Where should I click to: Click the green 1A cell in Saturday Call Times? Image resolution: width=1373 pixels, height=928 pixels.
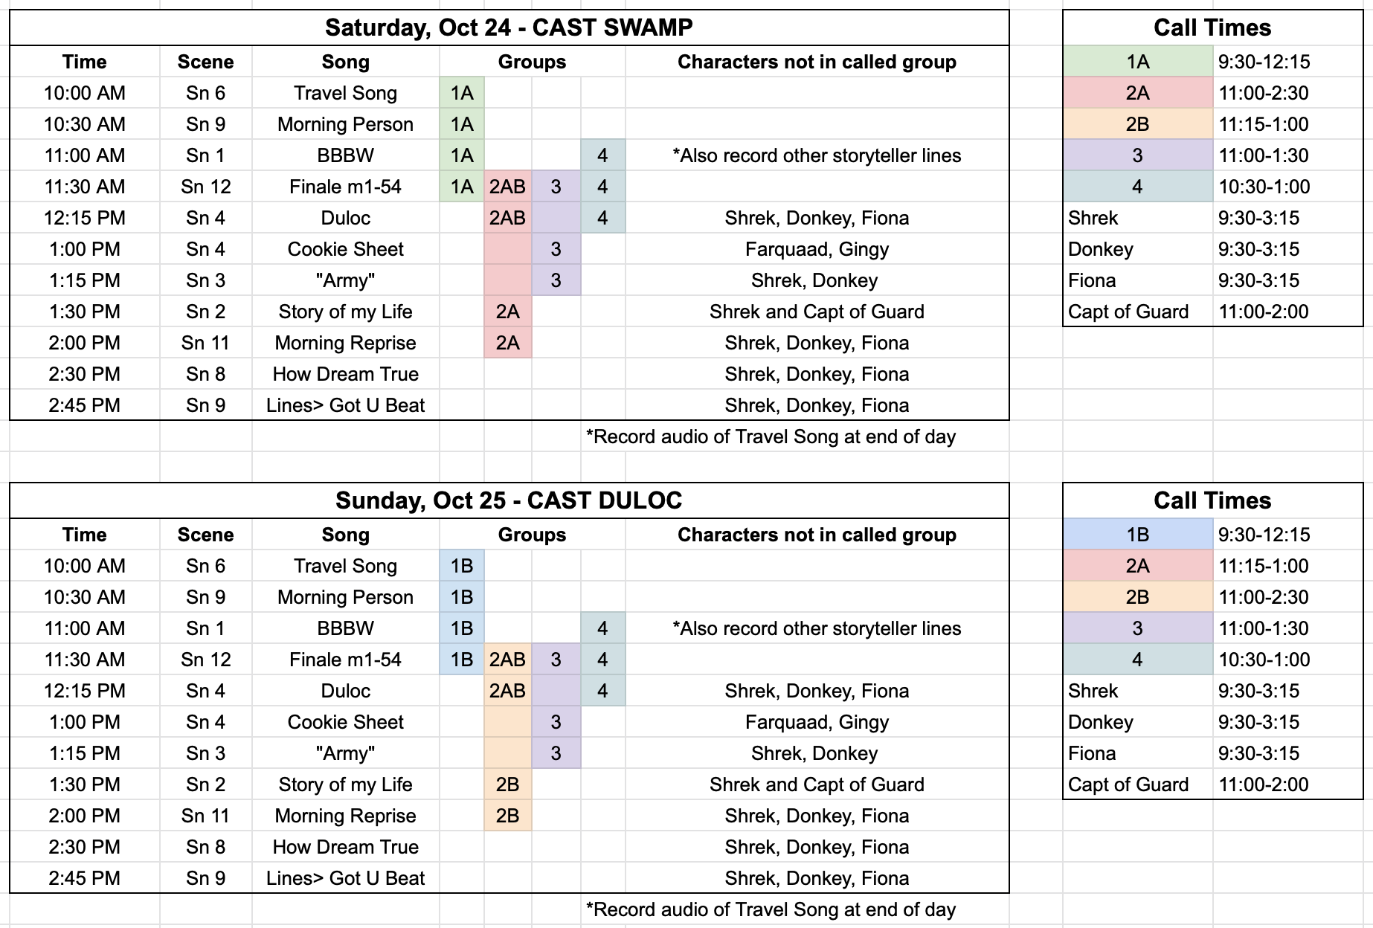coord(1138,62)
